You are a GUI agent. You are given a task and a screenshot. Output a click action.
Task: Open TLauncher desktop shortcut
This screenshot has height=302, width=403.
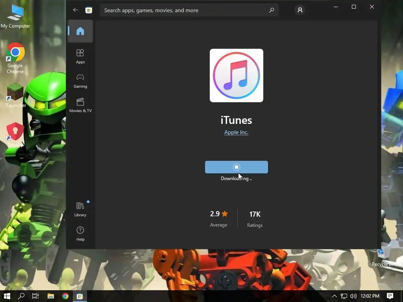click(x=15, y=96)
